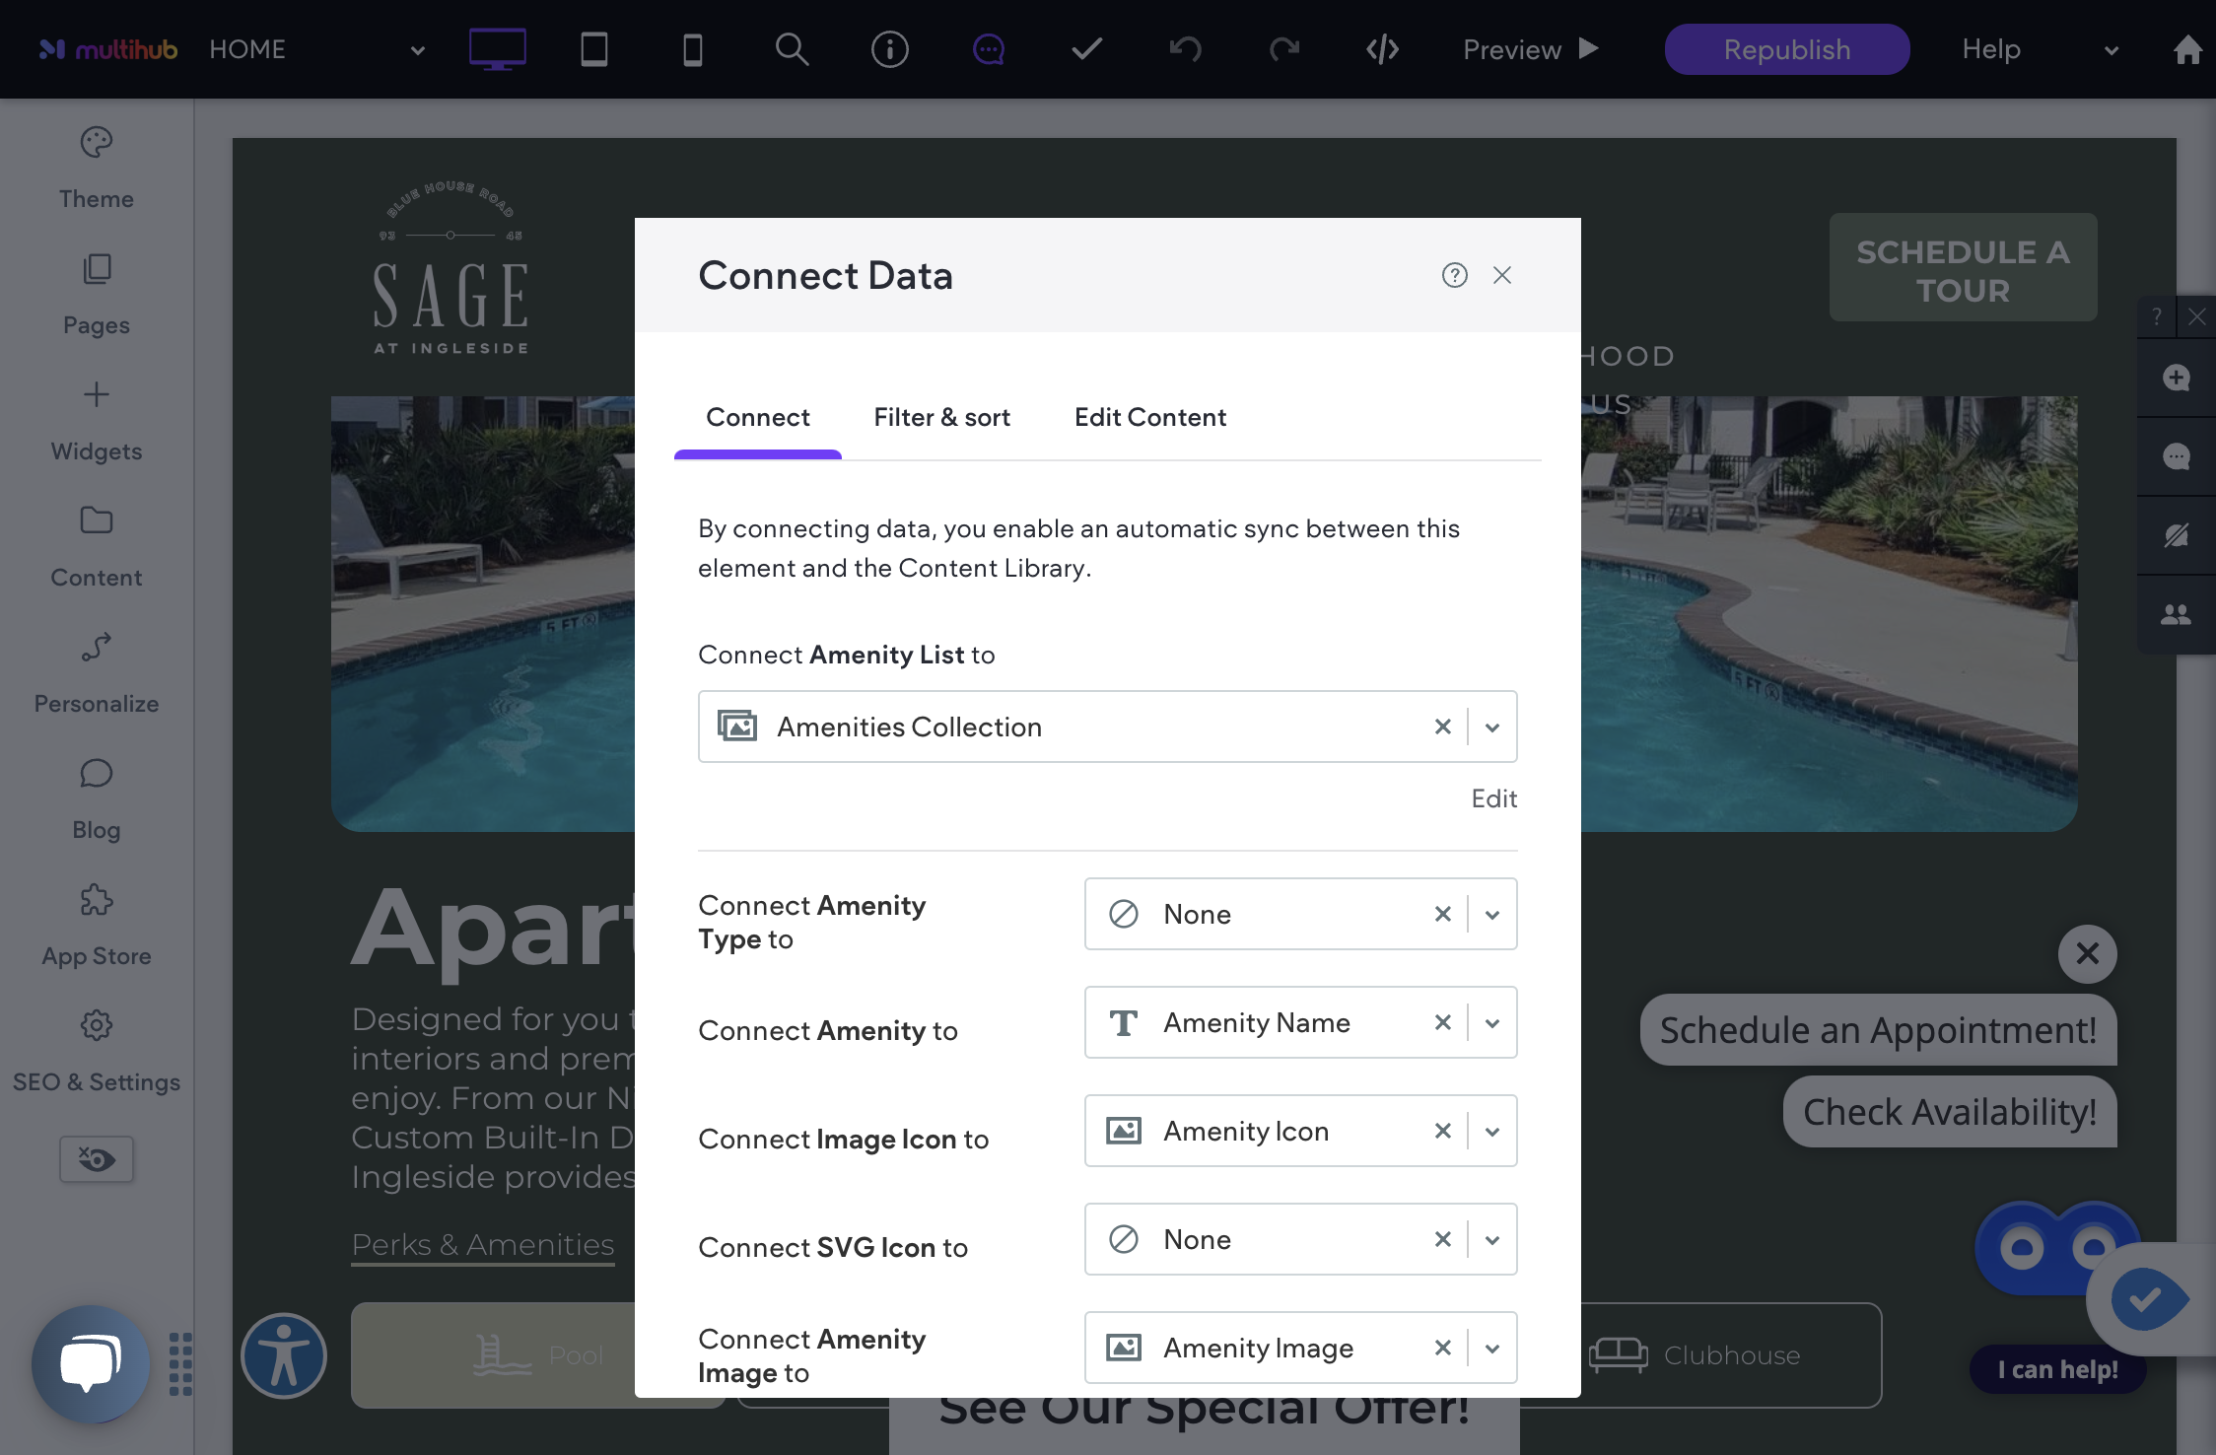Clear the Amenity Name selection

1442,1022
